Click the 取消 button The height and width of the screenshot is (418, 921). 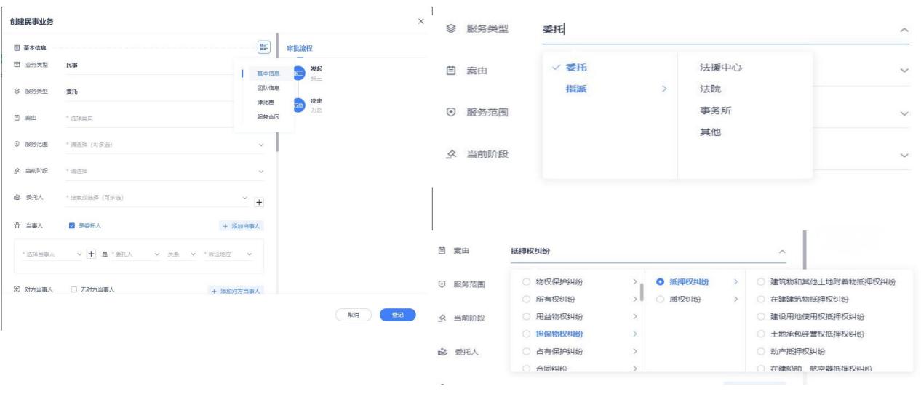(x=353, y=315)
